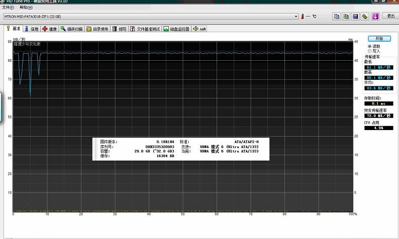Expand the MTRON MSD-PATA3018 drive dropdown

(295, 16)
